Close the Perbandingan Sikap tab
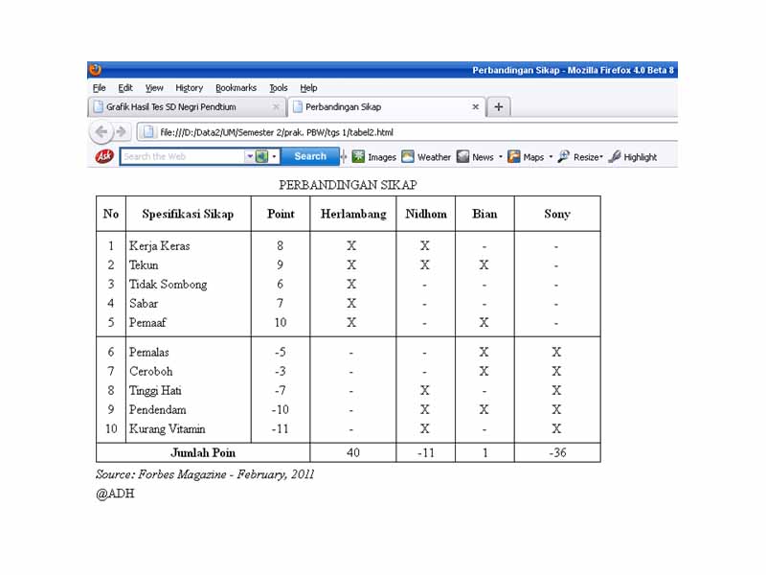The width and height of the screenshot is (766, 575). [475, 106]
